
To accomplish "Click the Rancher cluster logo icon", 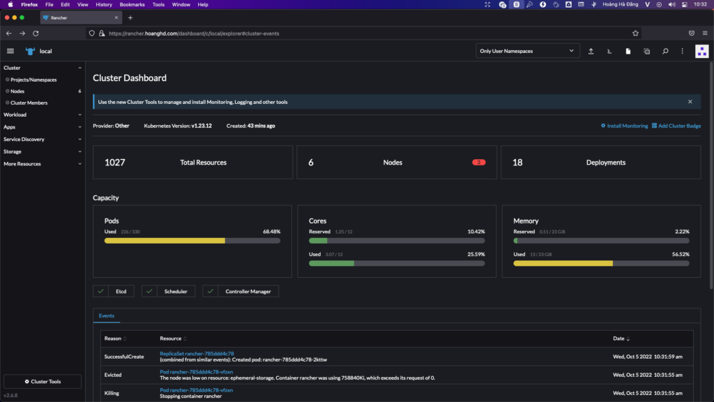I will [30, 51].
